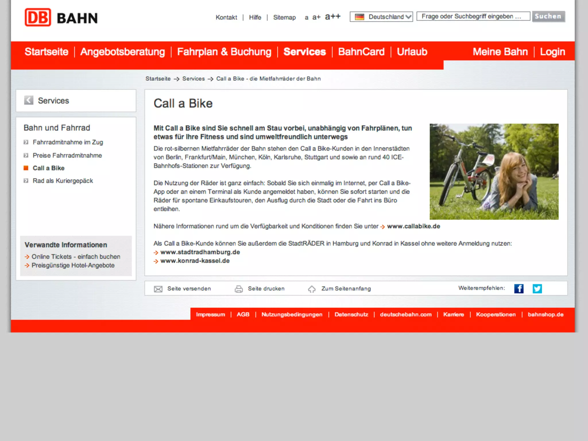Screen dimensions: 588x441
Task: Open Login in the navigation bar
Action: [x=552, y=52]
